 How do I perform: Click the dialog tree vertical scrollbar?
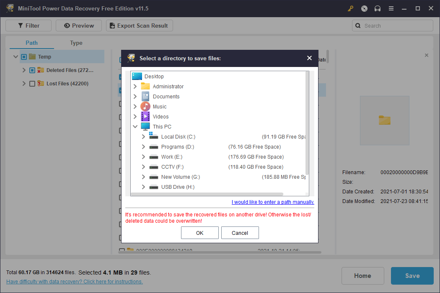pyautogui.click(x=307, y=123)
